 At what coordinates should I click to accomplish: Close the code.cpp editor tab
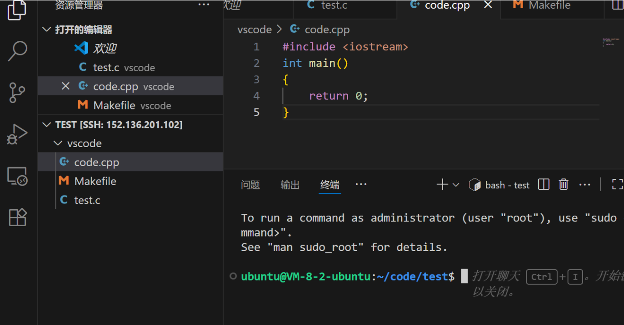click(488, 5)
